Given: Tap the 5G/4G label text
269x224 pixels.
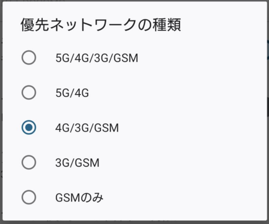Looking at the screenshot, I should [72, 93].
